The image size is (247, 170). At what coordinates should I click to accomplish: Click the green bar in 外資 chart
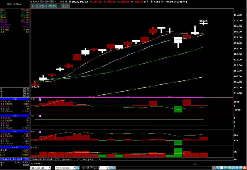[x=178, y=109]
